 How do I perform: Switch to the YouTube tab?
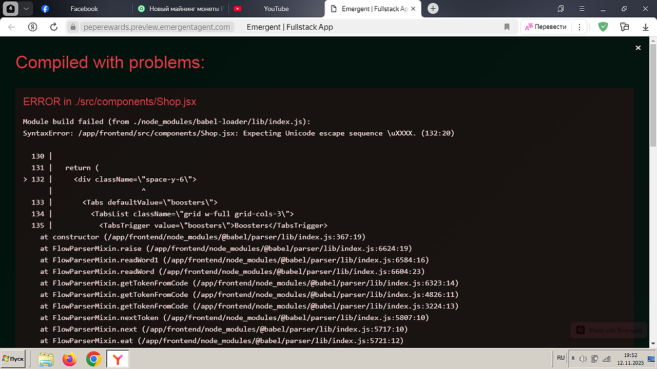tap(276, 9)
